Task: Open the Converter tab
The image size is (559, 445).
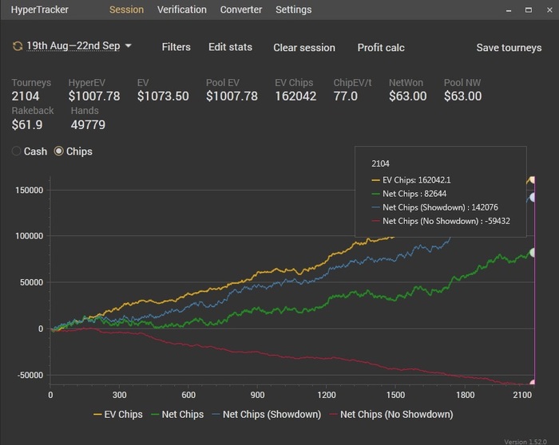Action: coord(241,10)
